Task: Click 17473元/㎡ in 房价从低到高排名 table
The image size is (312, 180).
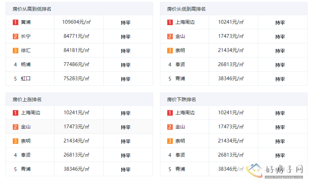Action: point(231,36)
